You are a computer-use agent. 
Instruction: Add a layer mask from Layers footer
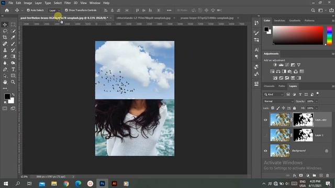[301, 175]
